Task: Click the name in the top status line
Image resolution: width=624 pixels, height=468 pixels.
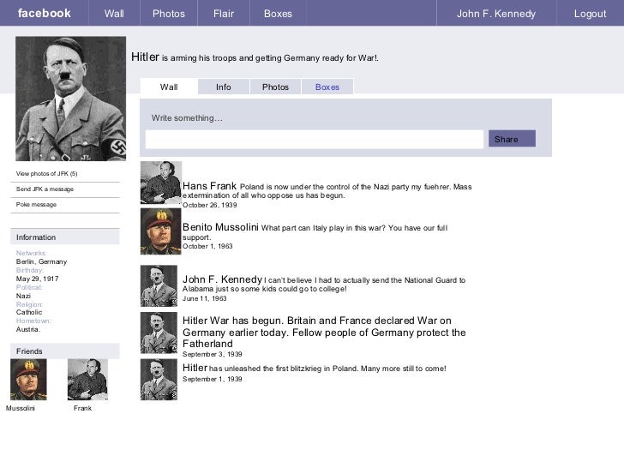Action: click(x=145, y=57)
